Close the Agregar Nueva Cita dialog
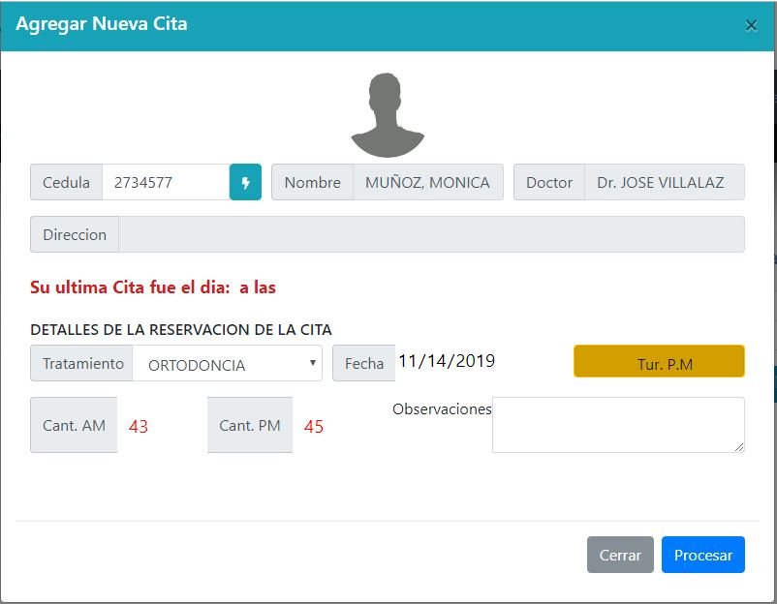This screenshot has height=604, width=777. [751, 26]
